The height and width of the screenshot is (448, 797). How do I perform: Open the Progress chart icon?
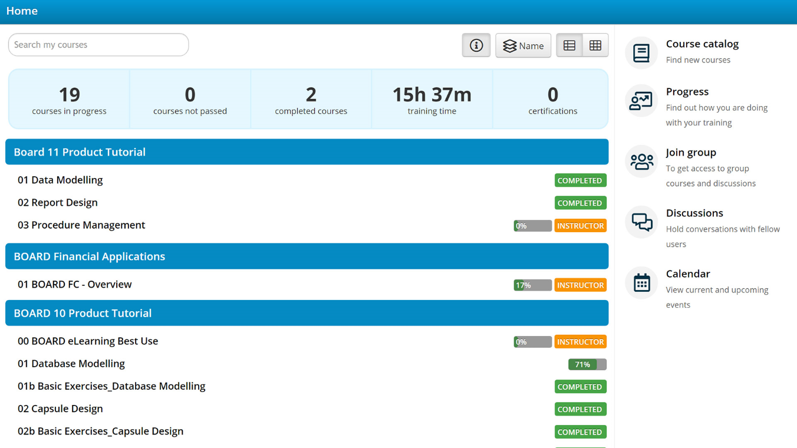click(x=641, y=101)
